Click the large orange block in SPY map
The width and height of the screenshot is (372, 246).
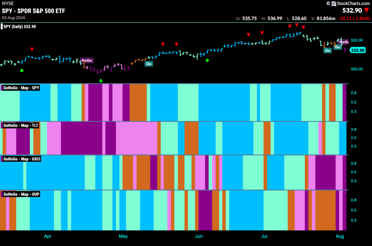(x=138, y=102)
